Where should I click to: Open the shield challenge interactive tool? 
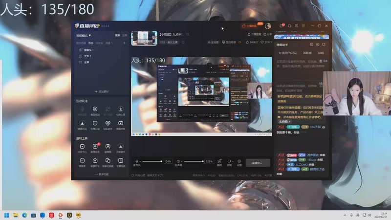(95, 111)
